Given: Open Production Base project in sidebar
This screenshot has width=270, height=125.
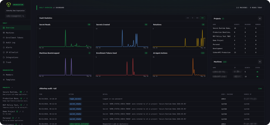Looking at the screenshot, I should [x=10, y=99].
